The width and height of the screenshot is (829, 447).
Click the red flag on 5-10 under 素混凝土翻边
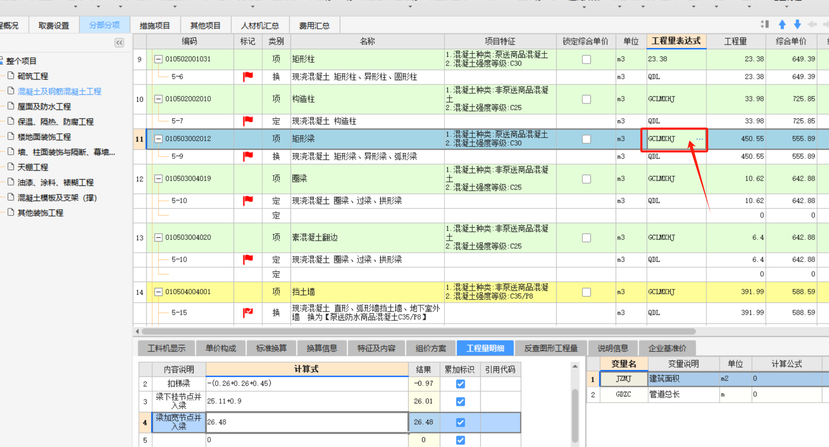click(x=248, y=260)
